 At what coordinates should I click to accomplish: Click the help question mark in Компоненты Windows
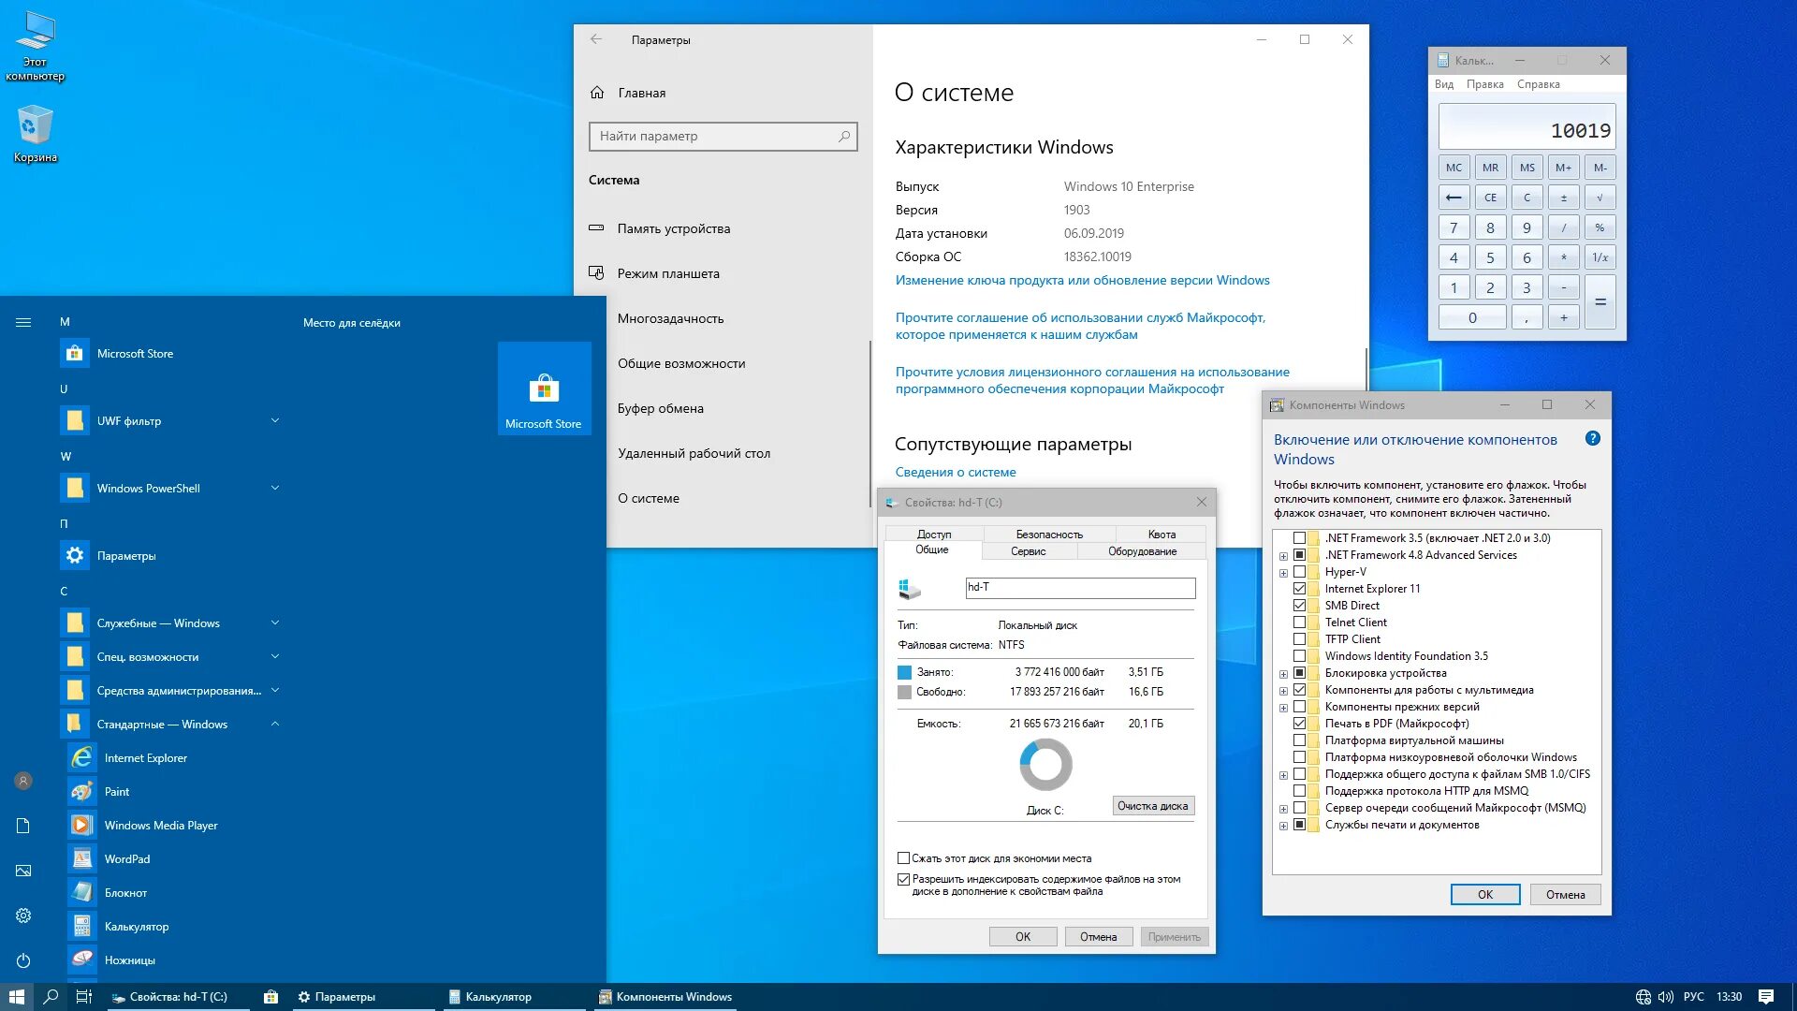[x=1593, y=438]
